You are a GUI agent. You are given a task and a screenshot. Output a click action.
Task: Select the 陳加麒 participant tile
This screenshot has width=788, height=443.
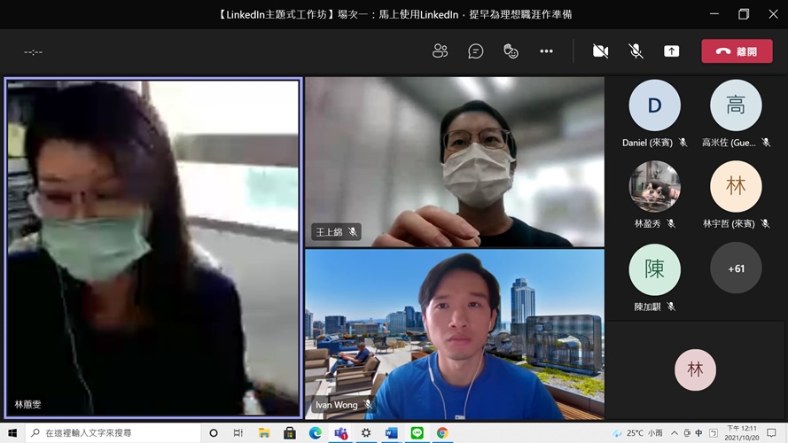(x=654, y=269)
